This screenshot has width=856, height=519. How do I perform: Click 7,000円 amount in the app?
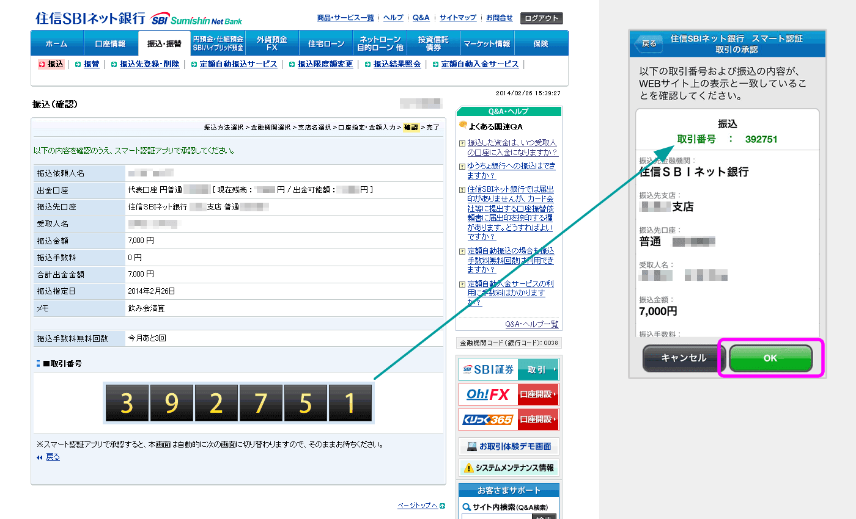pos(658,311)
